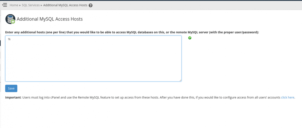Grab the text area resize handle

tap(180, 80)
